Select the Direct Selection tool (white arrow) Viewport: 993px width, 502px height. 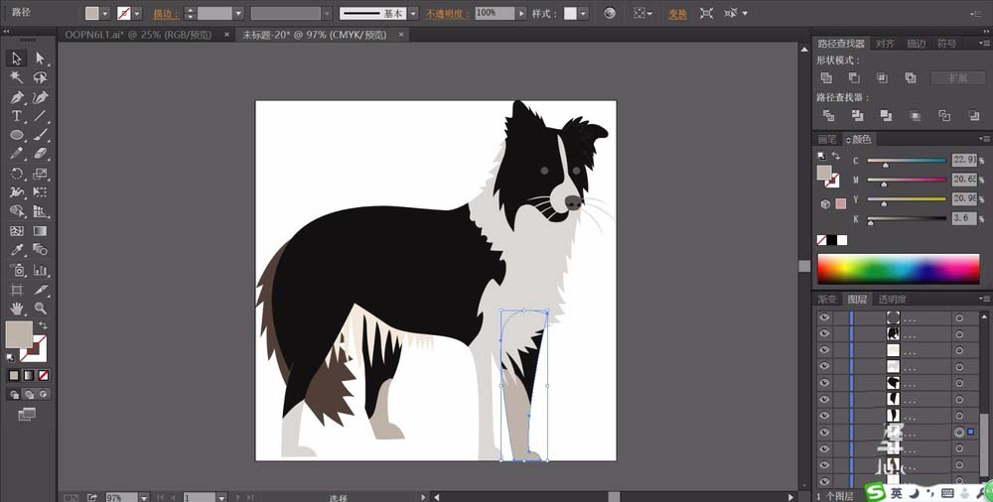tap(41, 59)
